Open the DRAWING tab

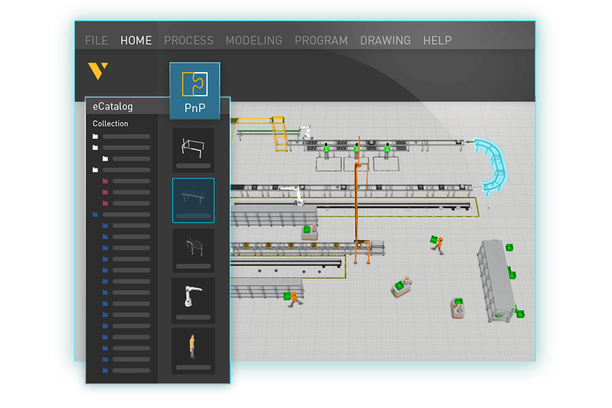point(385,41)
